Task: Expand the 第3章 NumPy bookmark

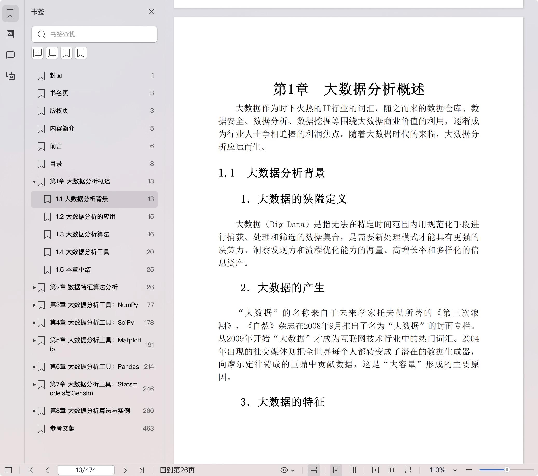Action: point(34,305)
